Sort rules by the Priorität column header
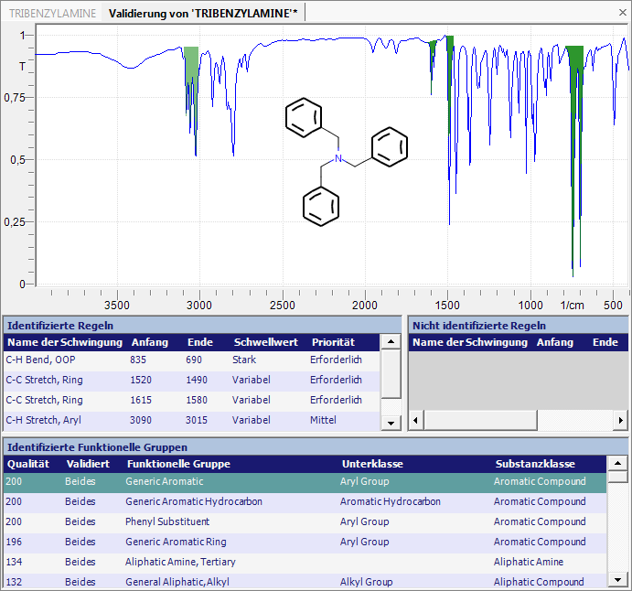 (x=332, y=342)
